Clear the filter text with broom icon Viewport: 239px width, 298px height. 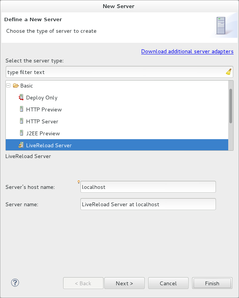(x=229, y=72)
